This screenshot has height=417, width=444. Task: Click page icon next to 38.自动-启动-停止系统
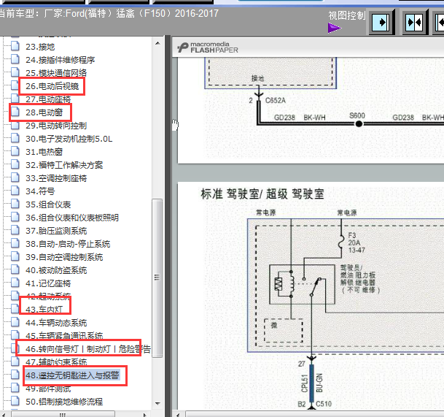pyautogui.click(x=15, y=243)
